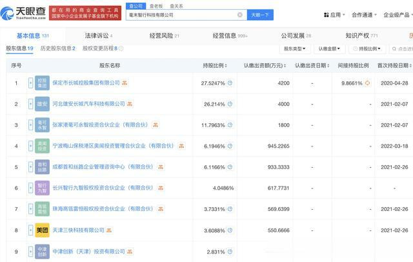
Task: Expand row 5 shareholder with plus button
Action: (30, 167)
